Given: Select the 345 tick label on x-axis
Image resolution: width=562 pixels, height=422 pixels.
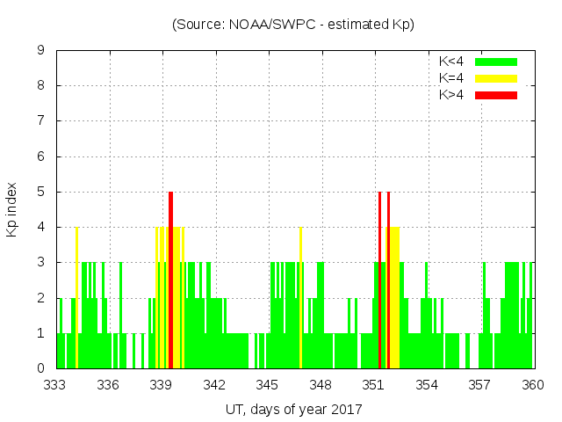Looking at the screenshot, I should point(268,384).
